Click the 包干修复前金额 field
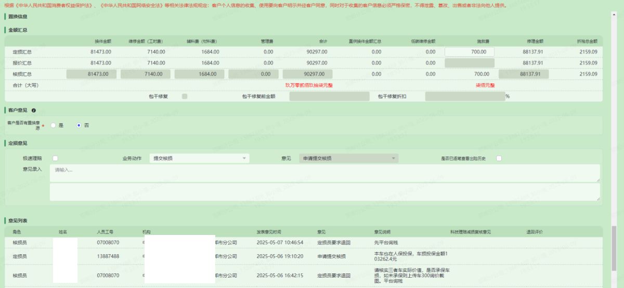 (329, 96)
